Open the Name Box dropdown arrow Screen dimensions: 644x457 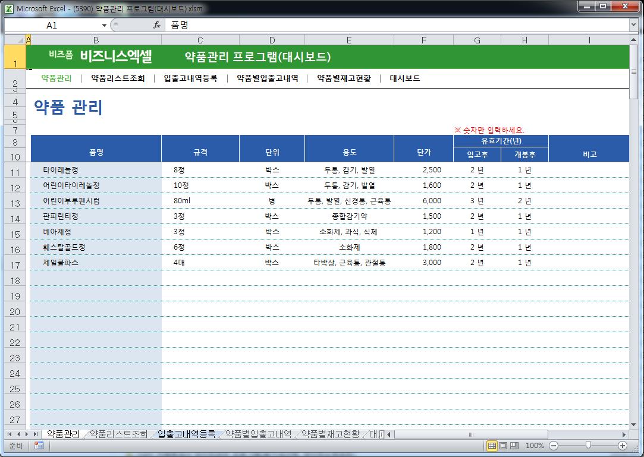pos(105,26)
